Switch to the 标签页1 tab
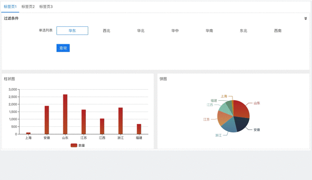 coord(10,7)
